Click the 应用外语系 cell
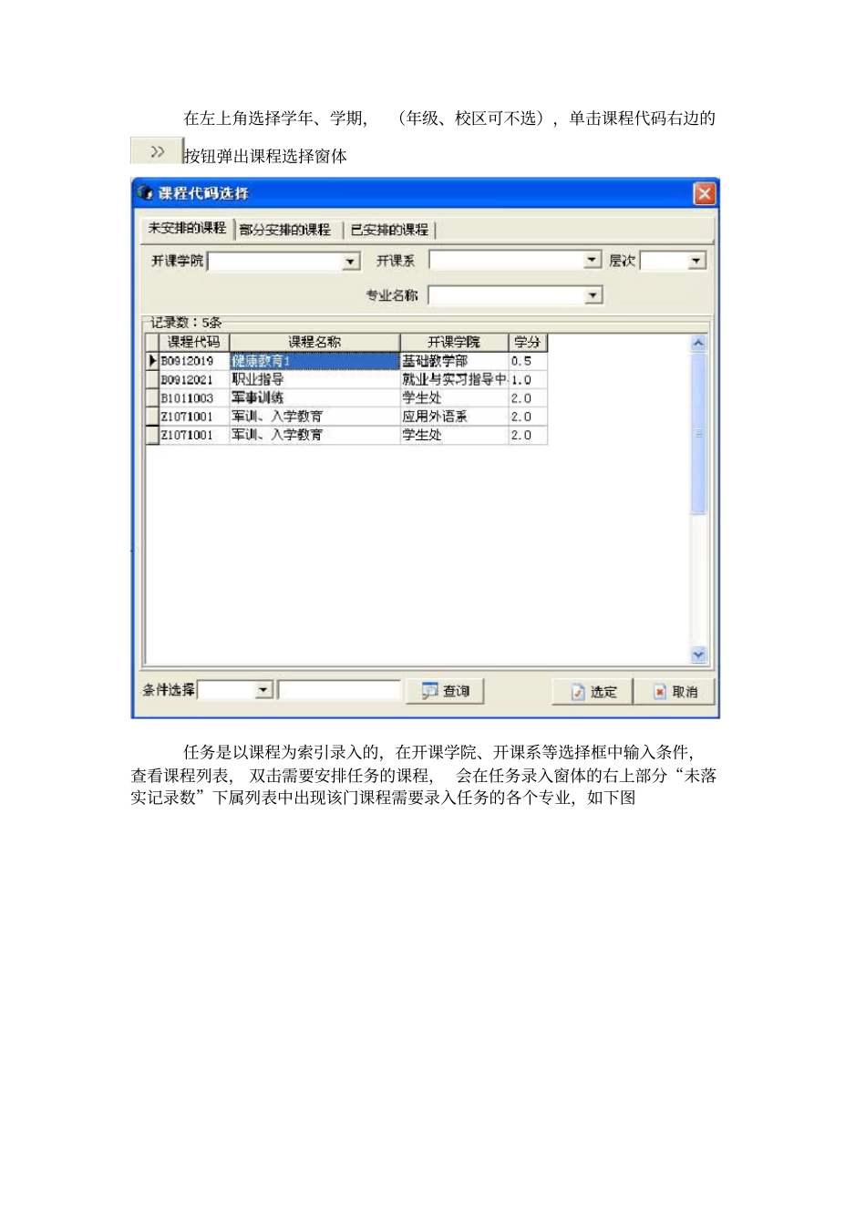The width and height of the screenshot is (866, 1226). click(454, 417)
